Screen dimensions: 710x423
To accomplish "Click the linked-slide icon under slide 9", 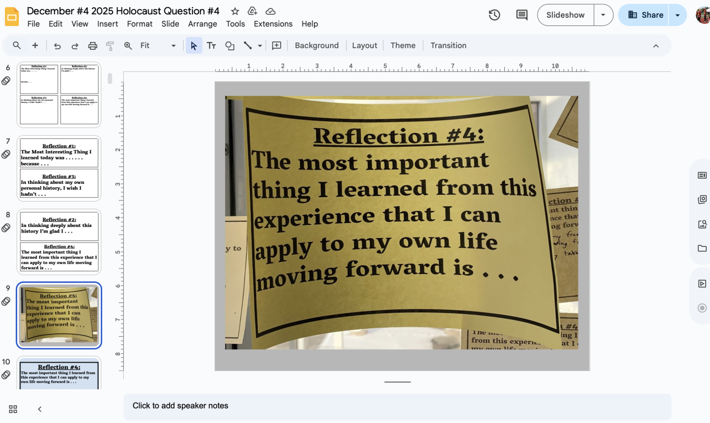I will pyautogui.click(x=6, y=301).
